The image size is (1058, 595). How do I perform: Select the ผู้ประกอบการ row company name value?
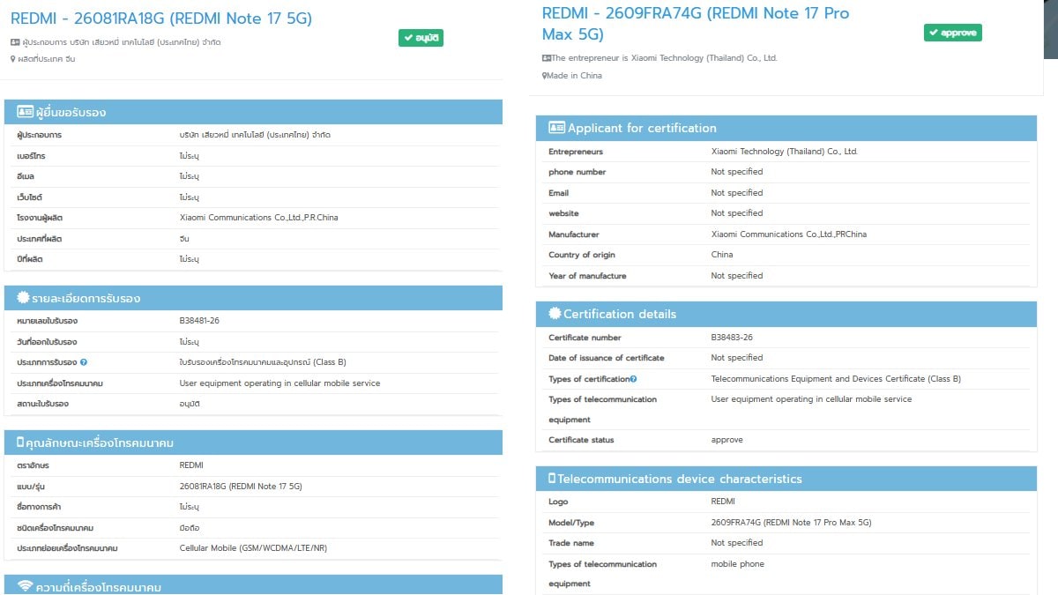256,135
